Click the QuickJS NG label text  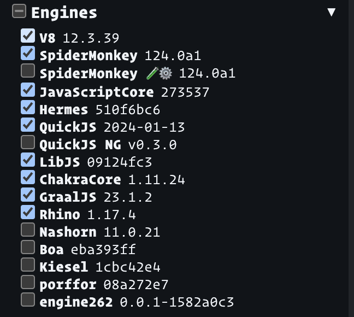[80, 145]
